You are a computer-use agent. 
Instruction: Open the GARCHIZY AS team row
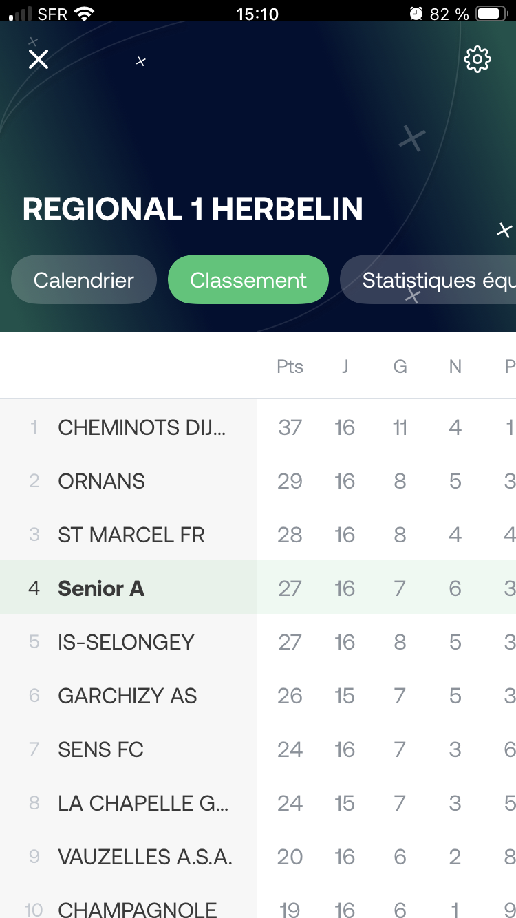(127, 696)
